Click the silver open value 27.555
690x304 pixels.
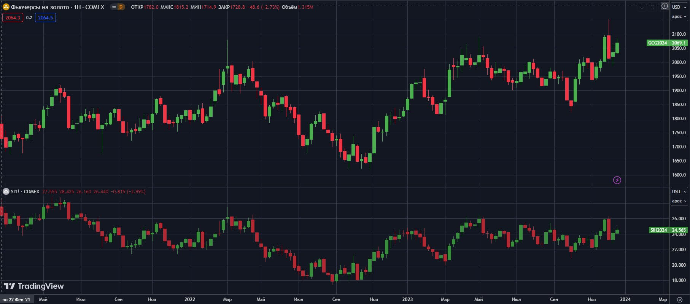(50, 191)
